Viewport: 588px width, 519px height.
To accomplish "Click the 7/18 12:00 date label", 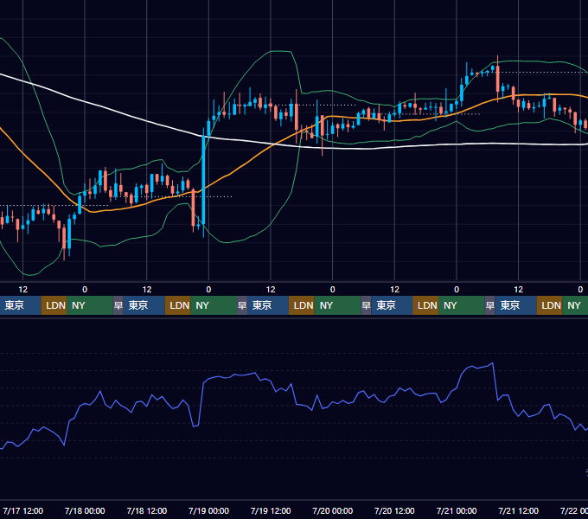I will [147, 510].
